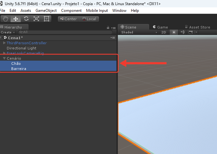
Task: Expand FreeLookCameraRig tree arrow
Action: coord(4,53)
